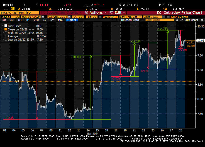Select the 6M range tab

tap(27, 20)
